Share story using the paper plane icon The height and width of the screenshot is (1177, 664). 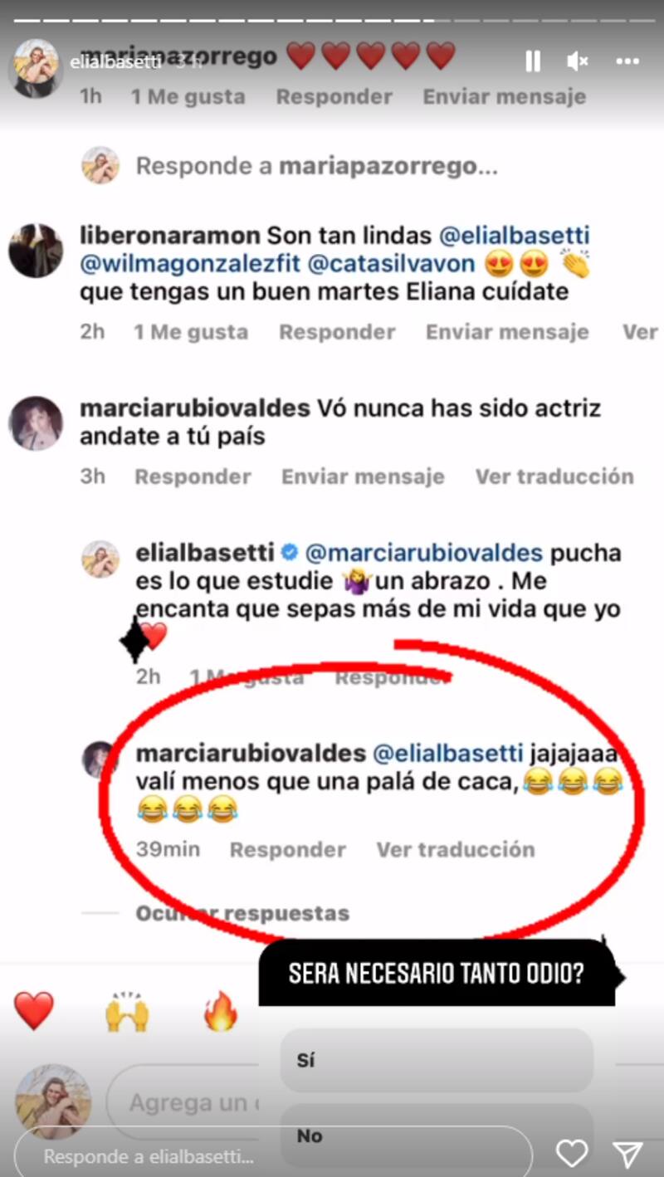(x=627, y=1154)
